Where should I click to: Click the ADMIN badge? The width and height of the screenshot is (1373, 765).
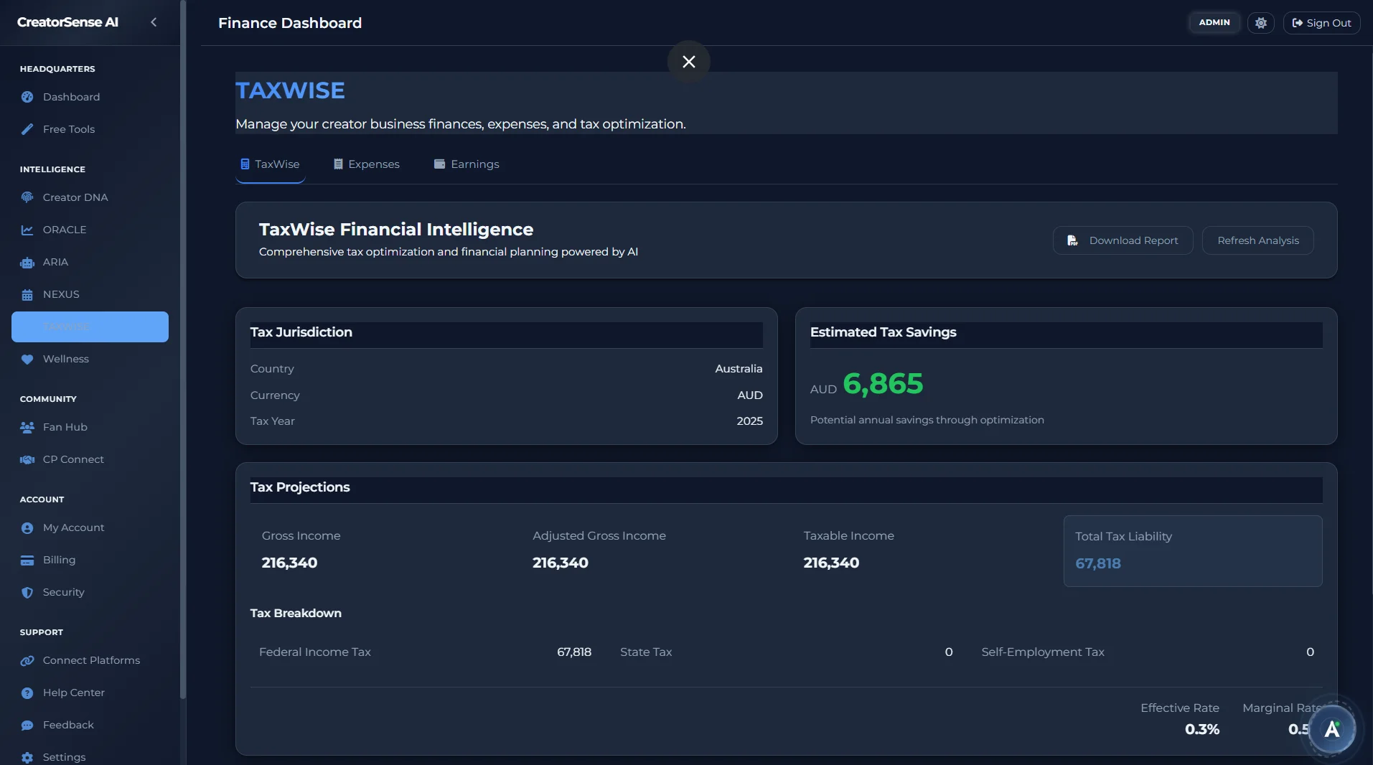1214,22
